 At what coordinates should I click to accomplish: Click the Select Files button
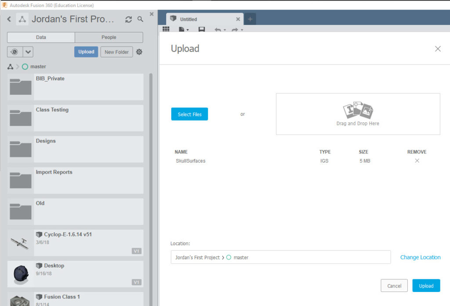[x=189, y=114]
